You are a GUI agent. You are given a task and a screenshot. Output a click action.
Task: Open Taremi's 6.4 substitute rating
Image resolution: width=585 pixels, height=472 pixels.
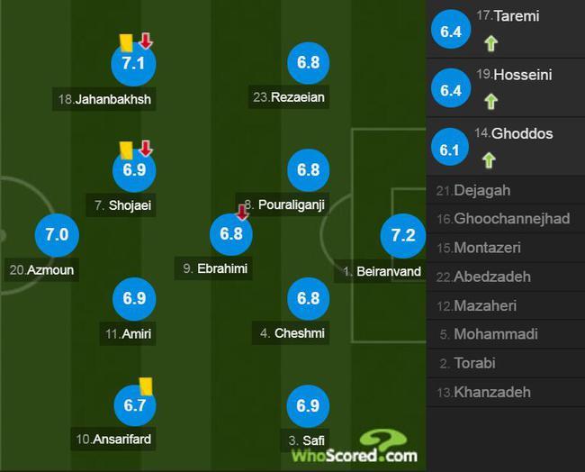451,30
